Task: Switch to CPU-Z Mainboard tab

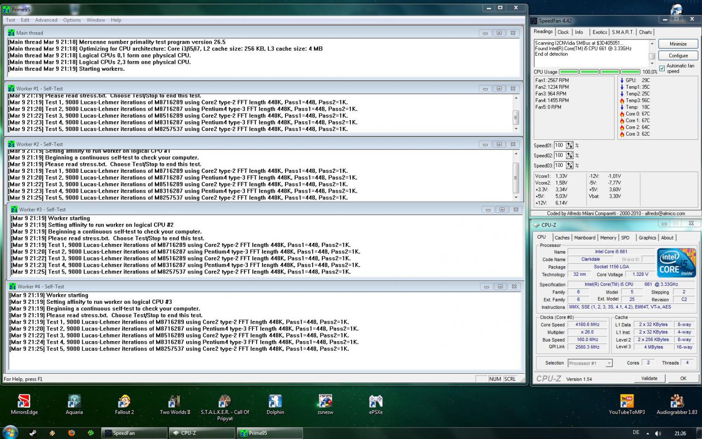Action: (x=585, y=238)
